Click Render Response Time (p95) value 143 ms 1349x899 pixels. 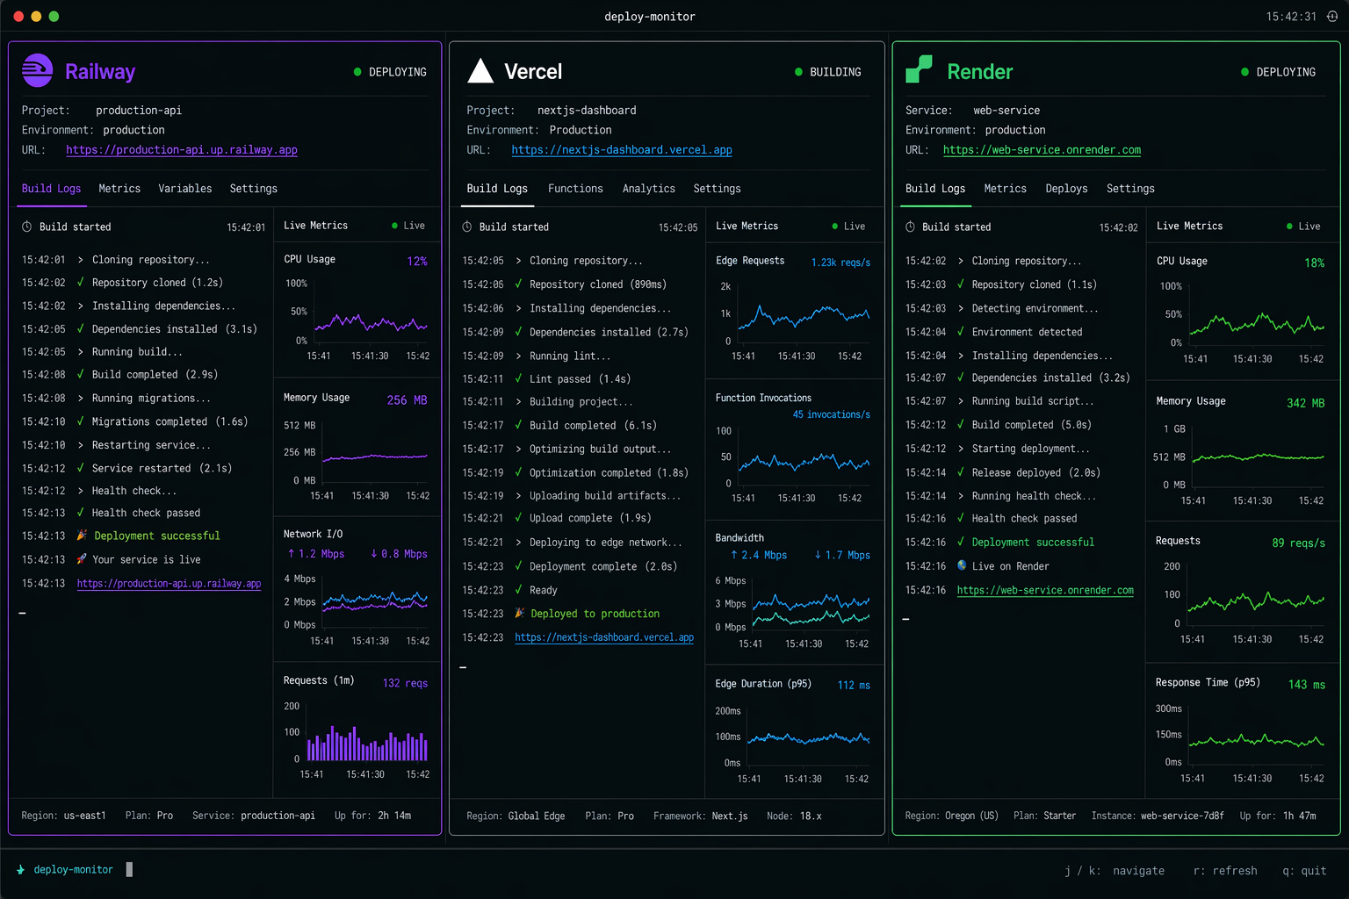[x=1307, y=684]
